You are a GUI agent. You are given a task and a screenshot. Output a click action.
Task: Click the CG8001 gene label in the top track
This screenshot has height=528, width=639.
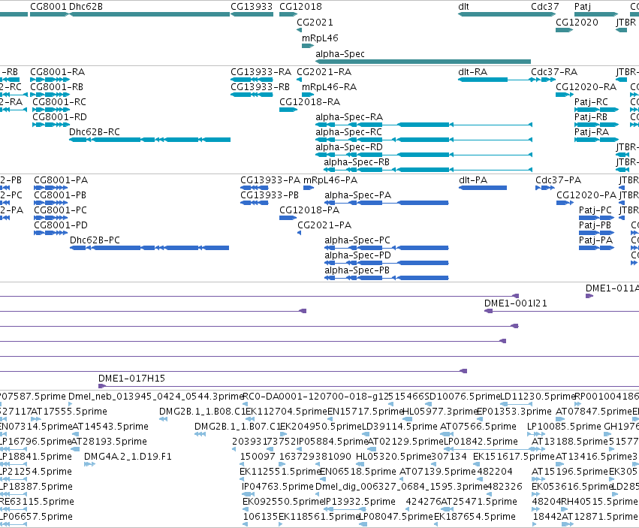point(48,7)
